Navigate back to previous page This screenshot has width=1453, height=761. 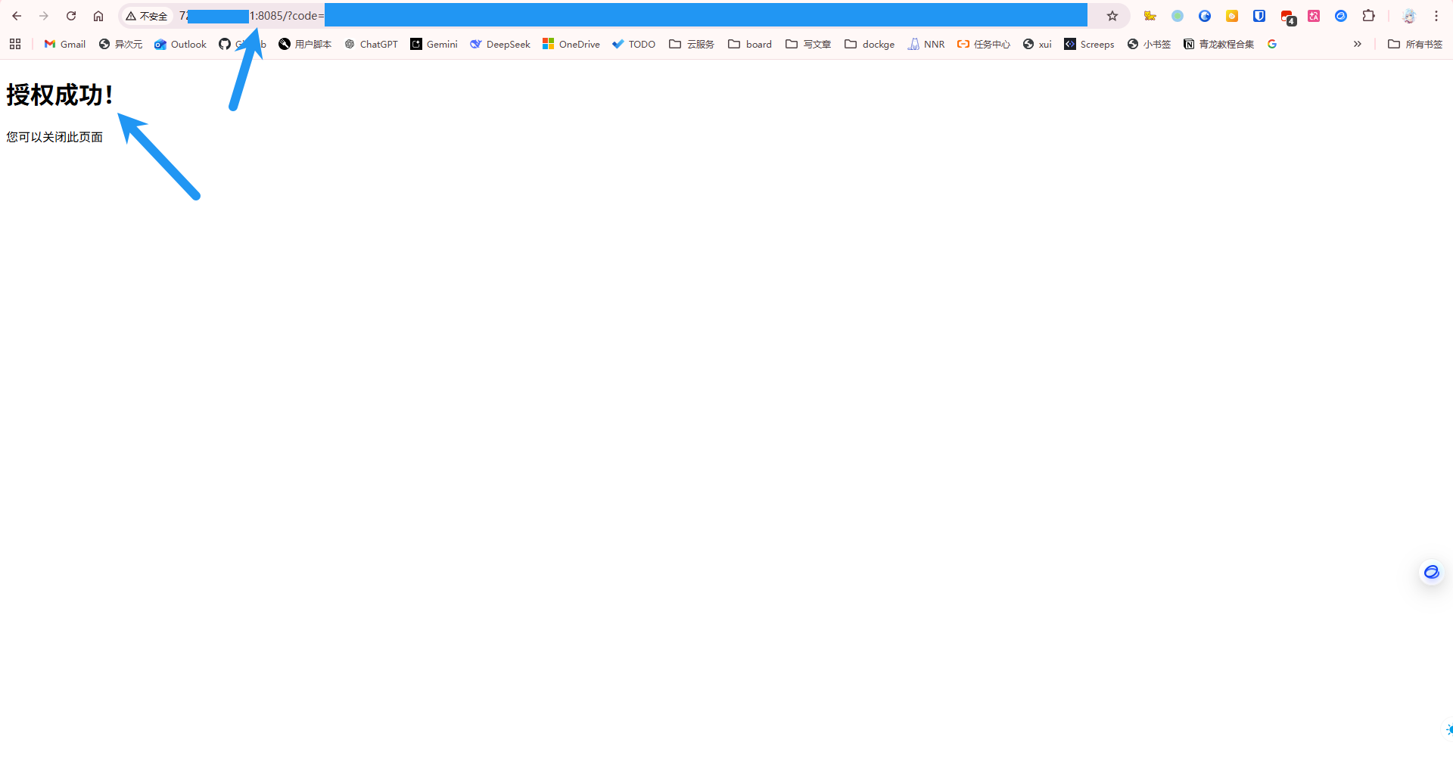tap(17, 16)
